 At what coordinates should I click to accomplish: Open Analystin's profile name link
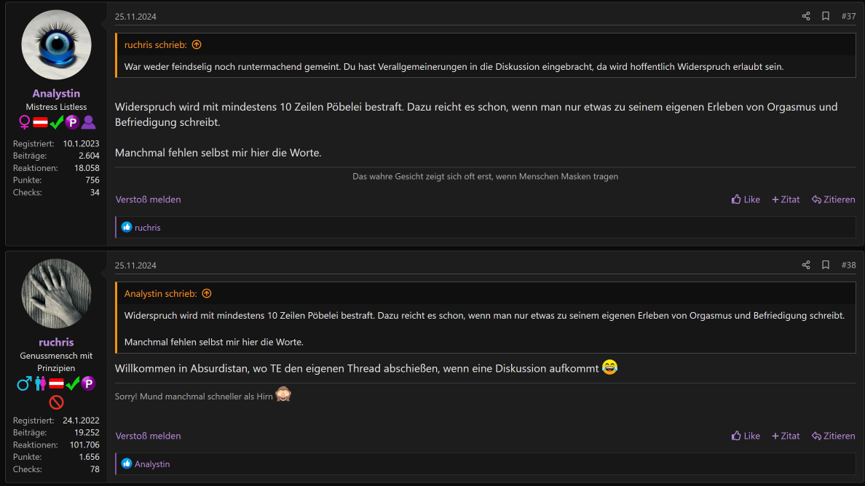click(56, 93)
